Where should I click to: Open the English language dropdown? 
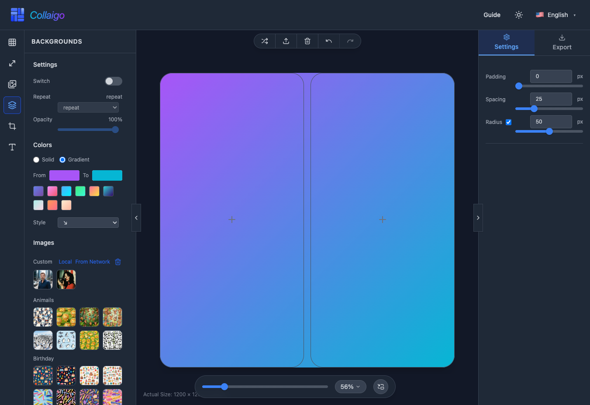click(556, 15)
